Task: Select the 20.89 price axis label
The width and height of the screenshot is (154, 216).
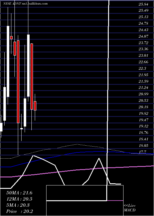Action: point(143,94)
